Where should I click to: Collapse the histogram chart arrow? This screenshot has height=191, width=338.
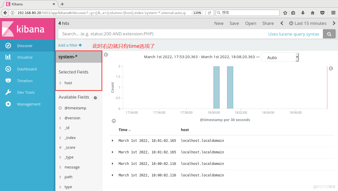coord(114,121)
